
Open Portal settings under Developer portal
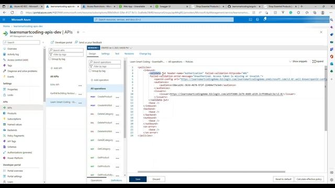[x=15, y=177]
